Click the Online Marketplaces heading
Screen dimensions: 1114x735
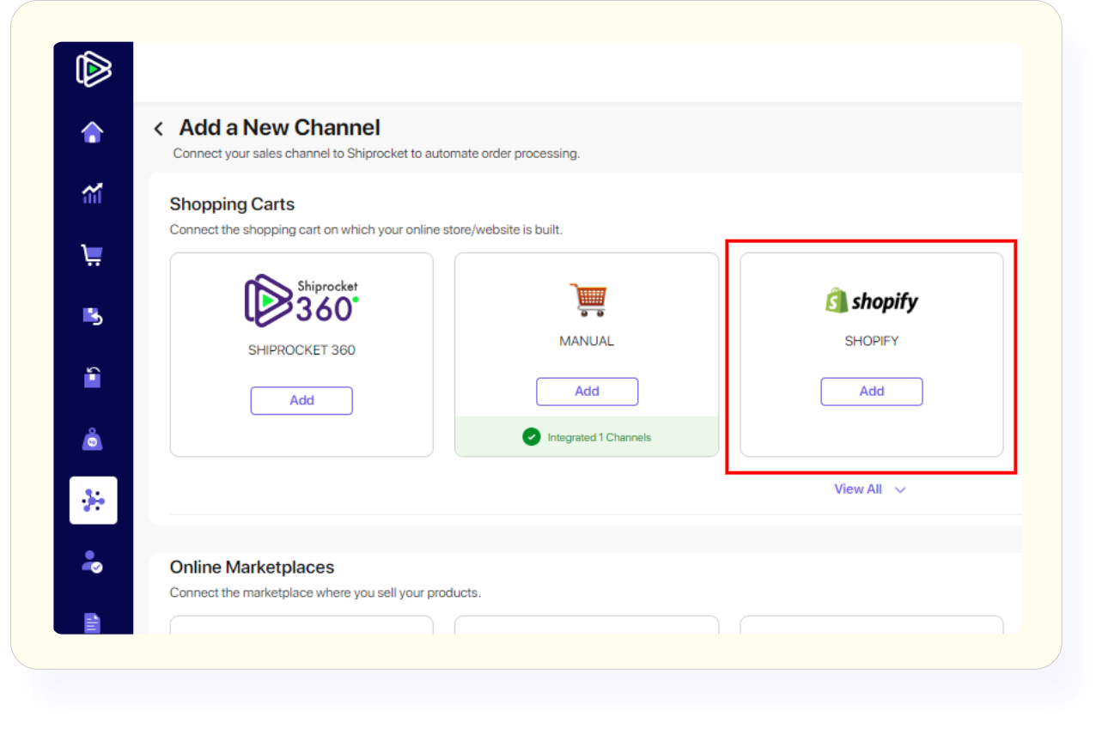(x=252, y=568)
